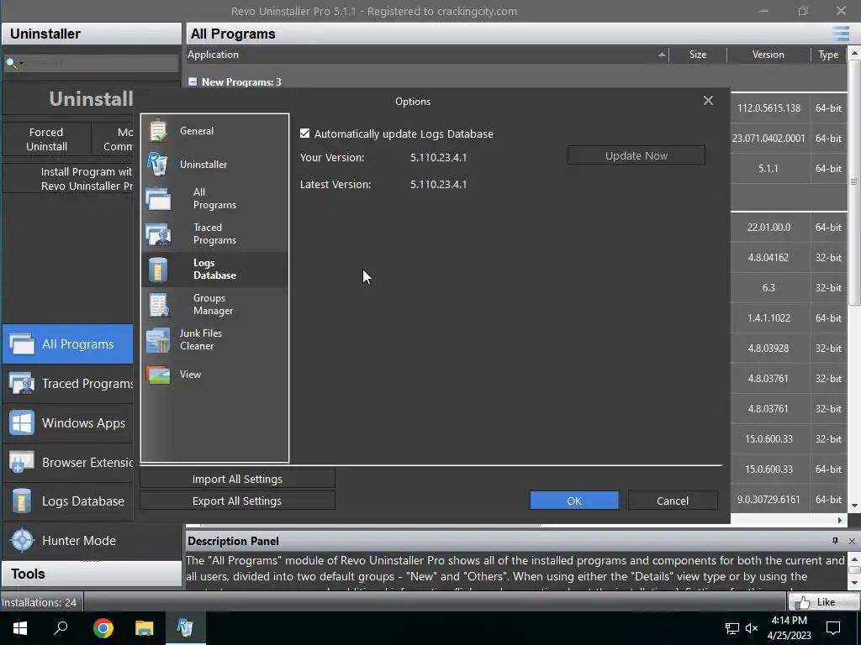The width and height of the screenshot is (861, 645).
Task: Cancel the Options dialog
Action: [x=673, y=501]
